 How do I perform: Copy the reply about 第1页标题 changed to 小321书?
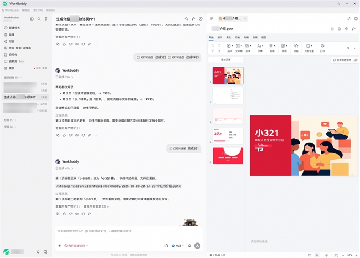[x=58, y=214]
